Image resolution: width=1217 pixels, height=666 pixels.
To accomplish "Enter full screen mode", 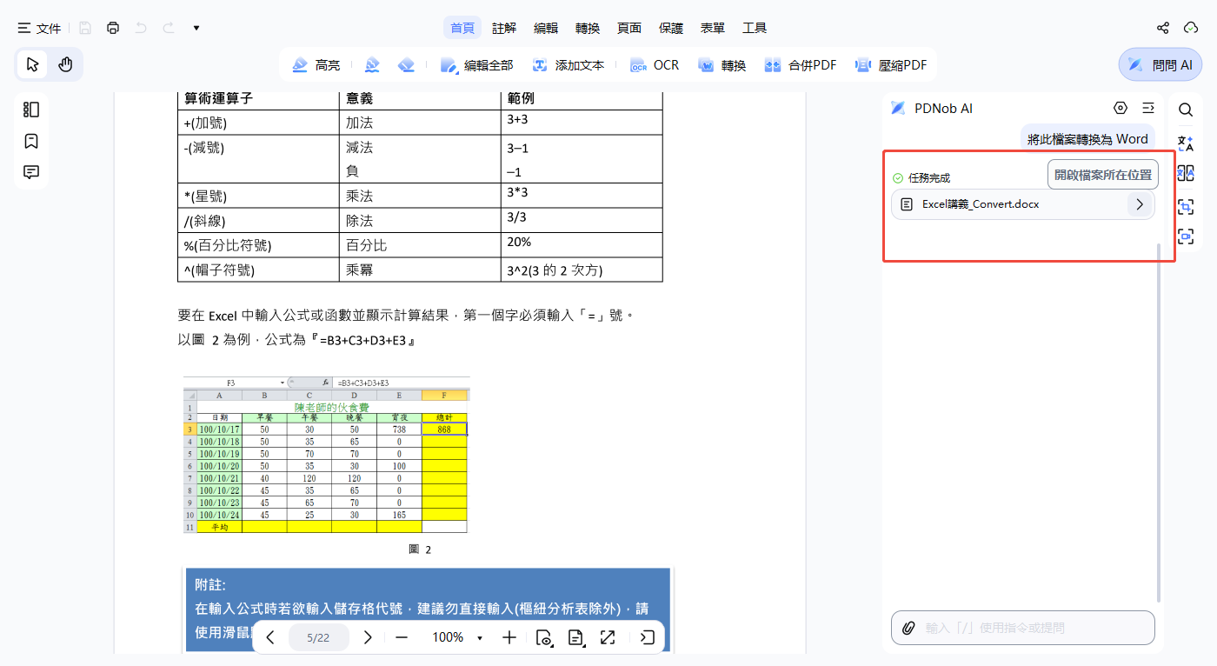I will (x=608, y=637).
